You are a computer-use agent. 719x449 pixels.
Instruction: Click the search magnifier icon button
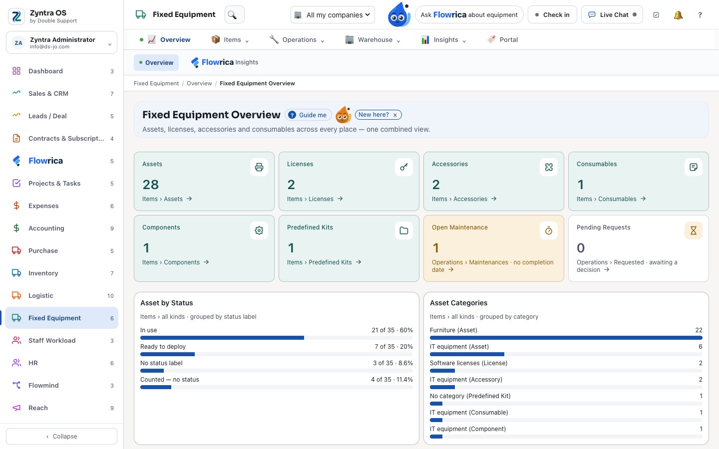pyautogui.click(x=234, y=15)
